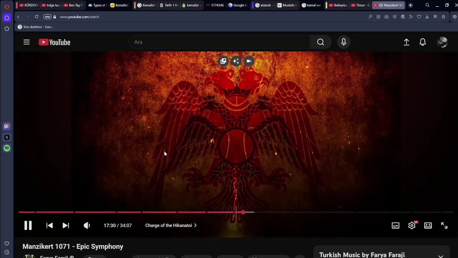This screenshot has width=458, height=258.
Task: Open the Opera menu logo
Action: coord(6,6)
